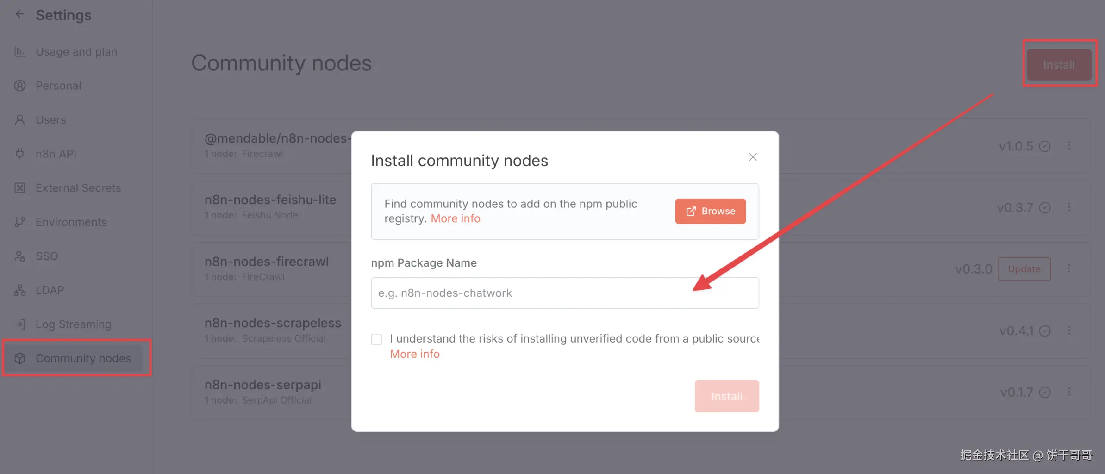Click the Log Streaming icon
The height and width of the screenshot is (474, 1105).
(x=19, y=324)
